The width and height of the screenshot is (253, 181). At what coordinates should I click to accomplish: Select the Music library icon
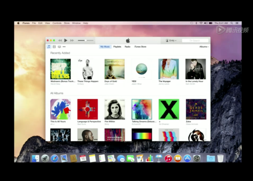(49, 47)
